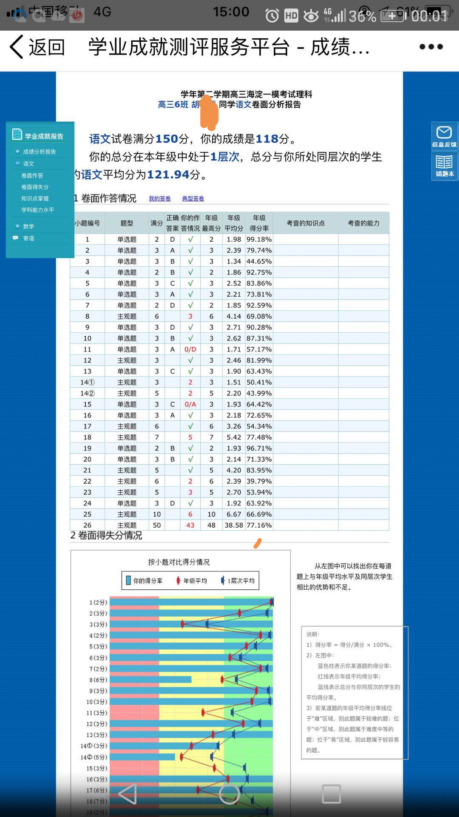
Task: Tap the Android recent apps square
Action: (331, 794)
